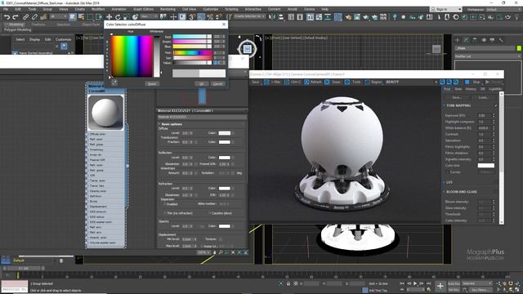Viewport: 523px width, 294px height.
Task: Toggle the Dispersion Enabled checkbox
Action: (x=165, y=204)
